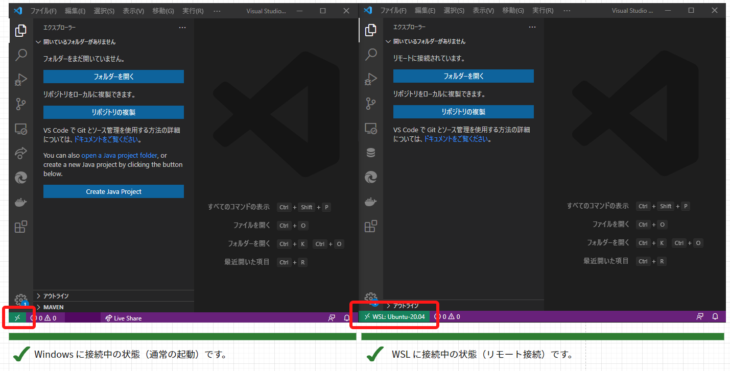Open Source Control in WSL VS Code window

click(371, 104)
